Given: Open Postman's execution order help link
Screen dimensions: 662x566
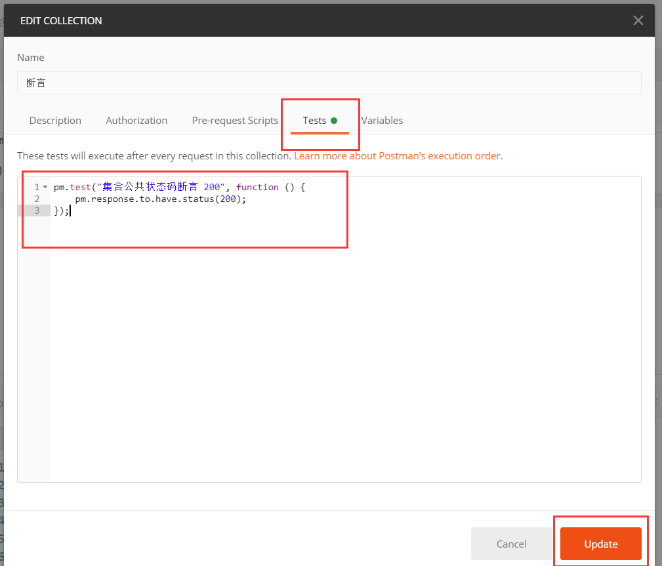Looking at the screenshot, I should 398,155.
